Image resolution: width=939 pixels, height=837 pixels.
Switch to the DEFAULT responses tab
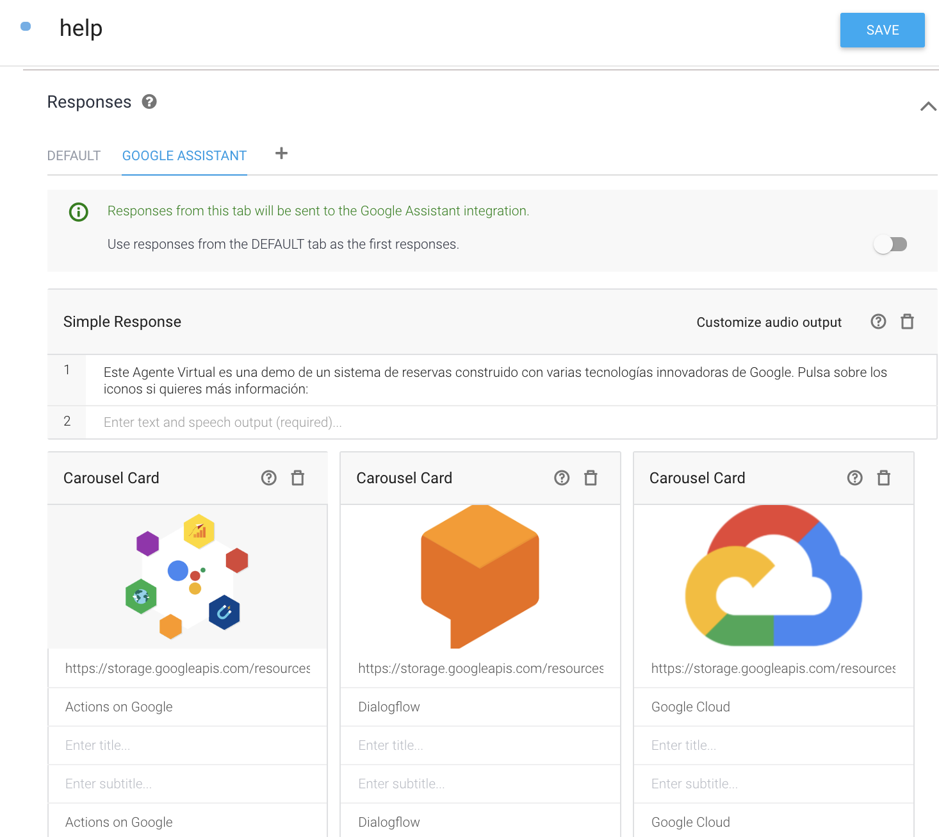point(74,156)
